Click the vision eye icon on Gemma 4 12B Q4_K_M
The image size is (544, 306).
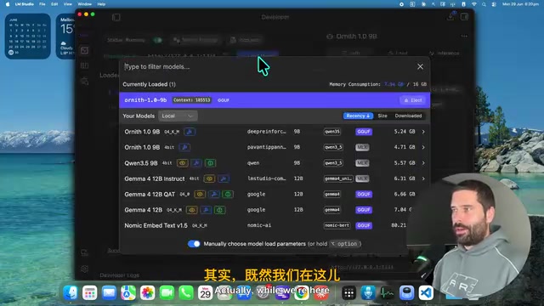[192, 210]
